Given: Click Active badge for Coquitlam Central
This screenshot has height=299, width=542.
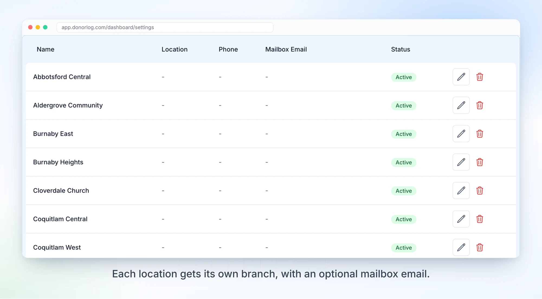Looking at the screenshot, I should coord(404,219).
